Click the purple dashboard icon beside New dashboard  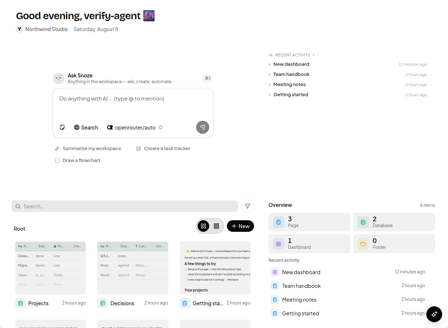(275, 272)
